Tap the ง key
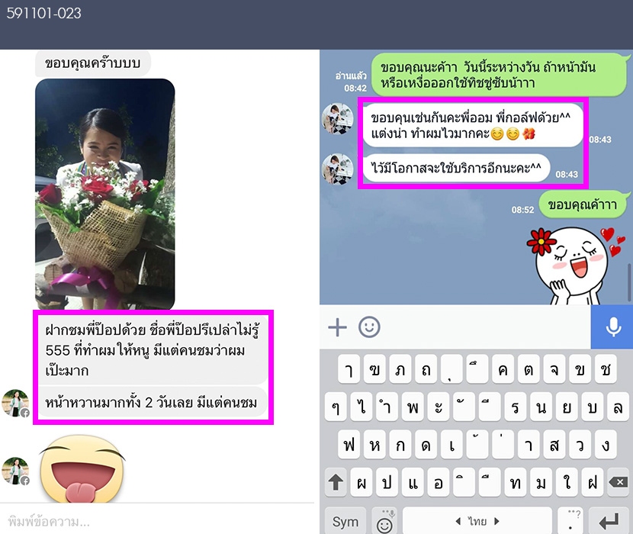 pos(606,444)
